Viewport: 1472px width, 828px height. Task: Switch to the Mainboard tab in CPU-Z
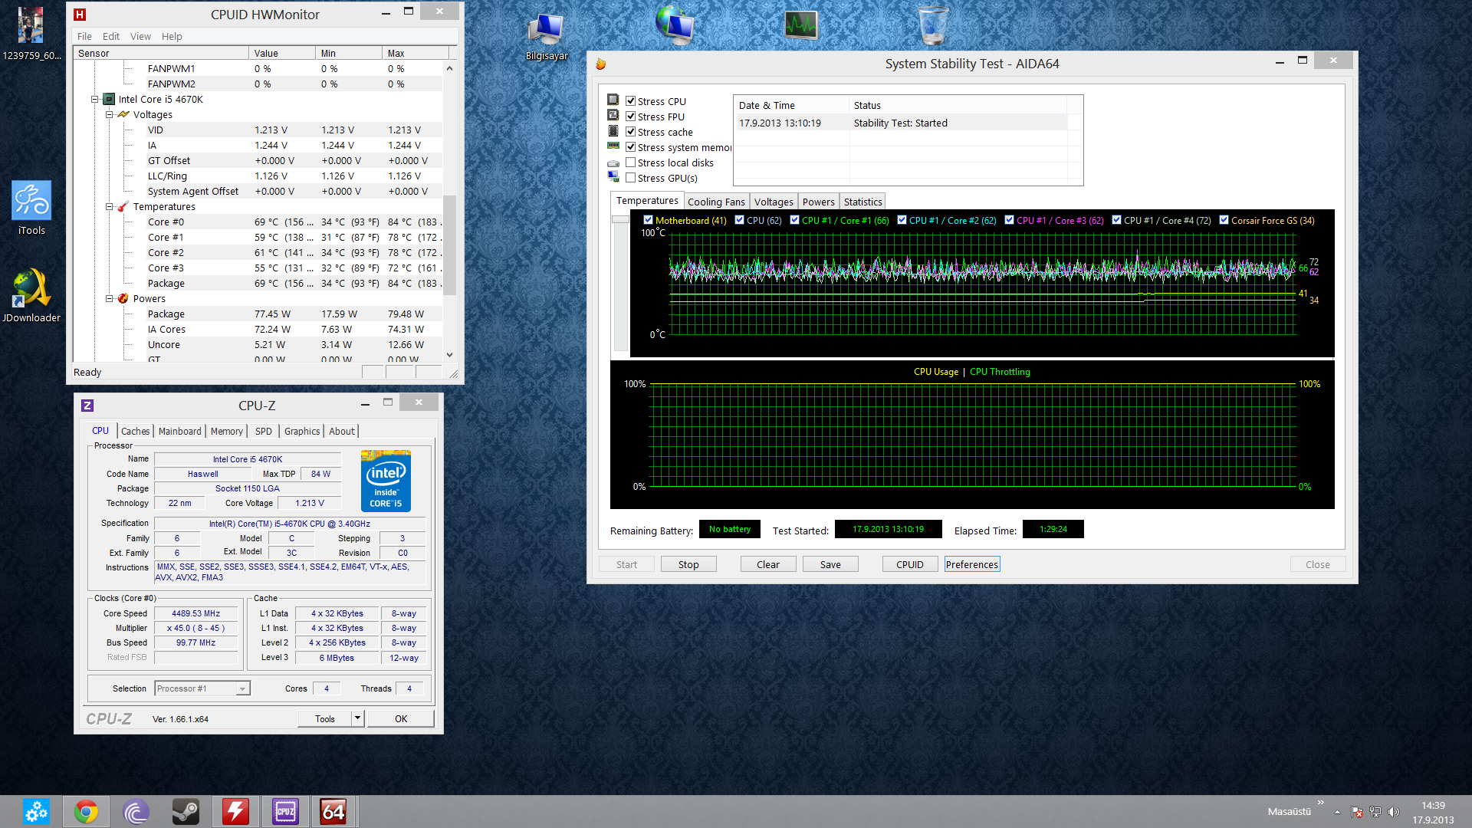pos(179,431)
